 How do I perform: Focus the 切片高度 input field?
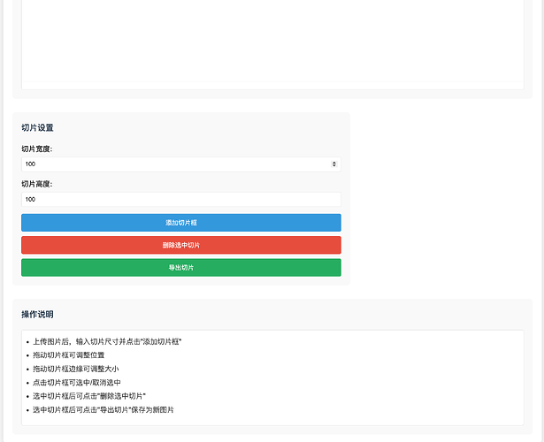click(180, 200)
